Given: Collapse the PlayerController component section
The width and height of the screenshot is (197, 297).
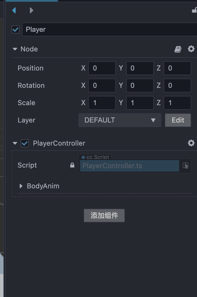Looking at the screenshot, I should pyautogui.click(x=15, y=143).
